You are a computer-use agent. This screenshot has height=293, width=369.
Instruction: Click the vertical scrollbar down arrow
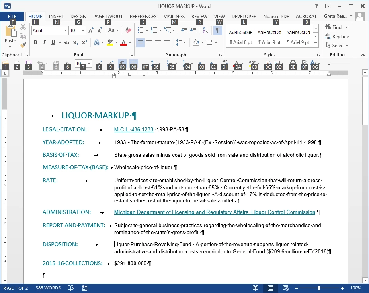pyautogui.click(x=365, y=280)
